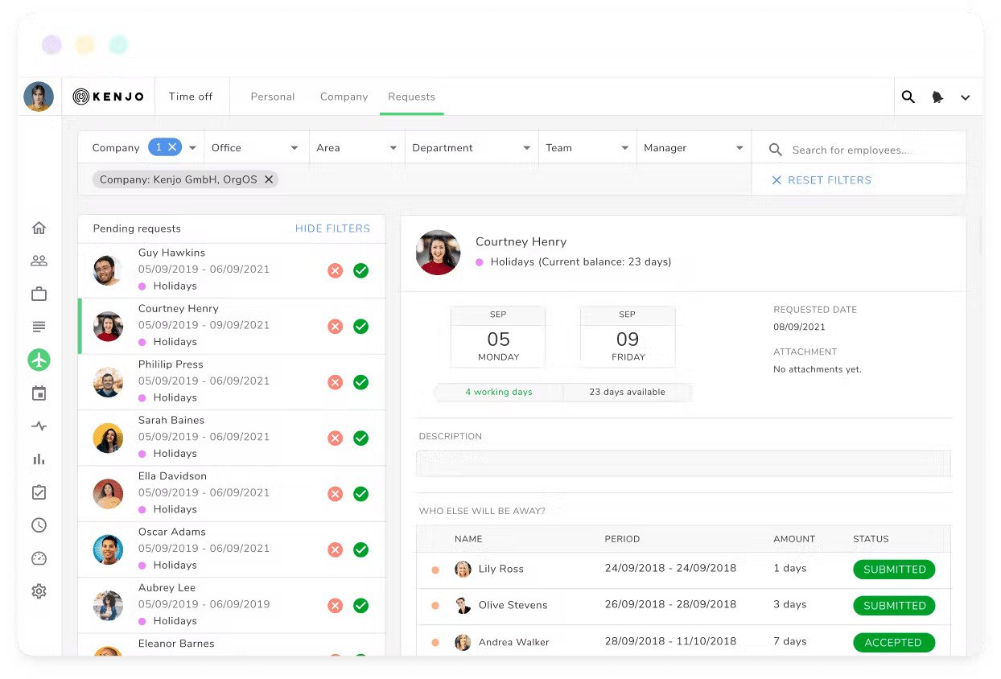Open the Tasks checklist icon in sidebar

click(x=39, y=492)
